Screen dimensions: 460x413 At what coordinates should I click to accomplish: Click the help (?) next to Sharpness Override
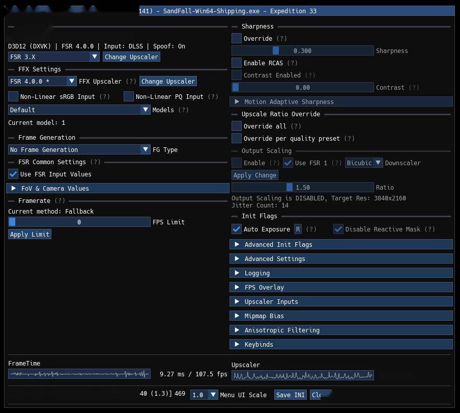tap(281, 38)
